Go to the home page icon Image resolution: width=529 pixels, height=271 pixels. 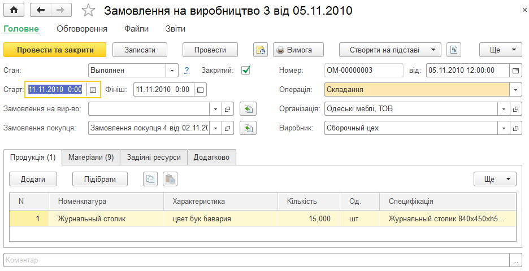(x=14, y=10)
